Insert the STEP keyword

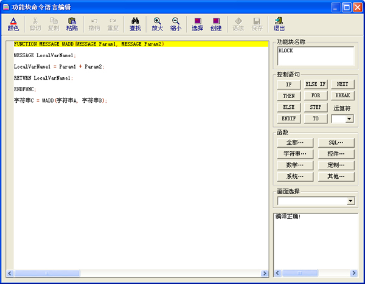click(316, 107)
